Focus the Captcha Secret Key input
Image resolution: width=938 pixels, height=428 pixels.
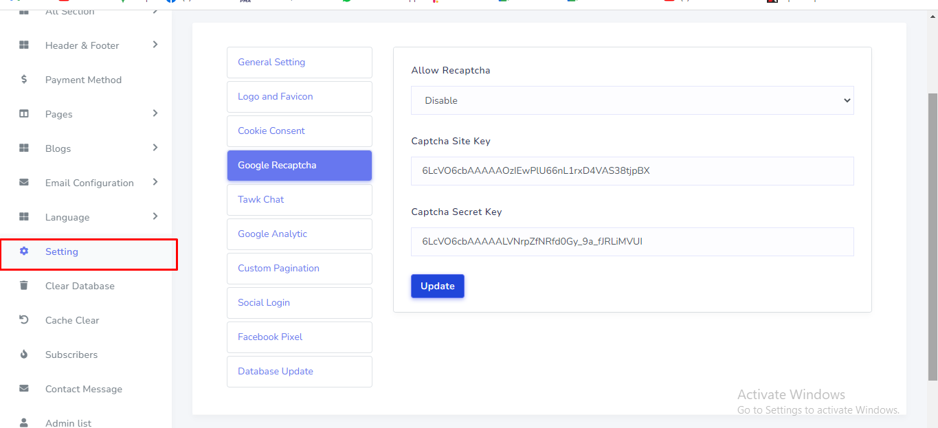pyautogui.click(x=632, y=242)
